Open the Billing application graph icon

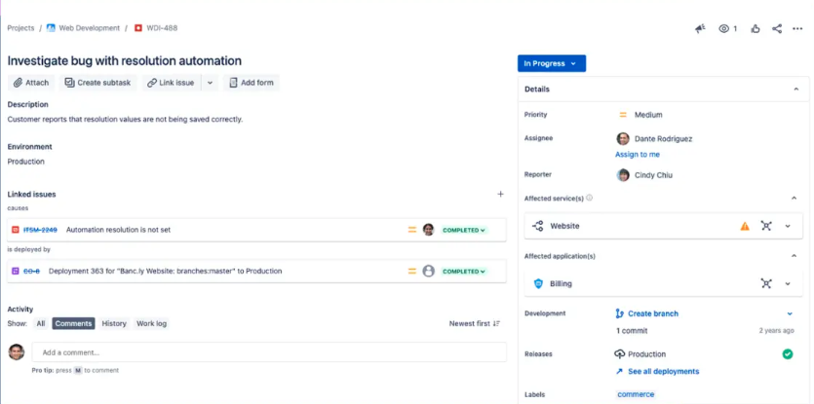[766, 284]
